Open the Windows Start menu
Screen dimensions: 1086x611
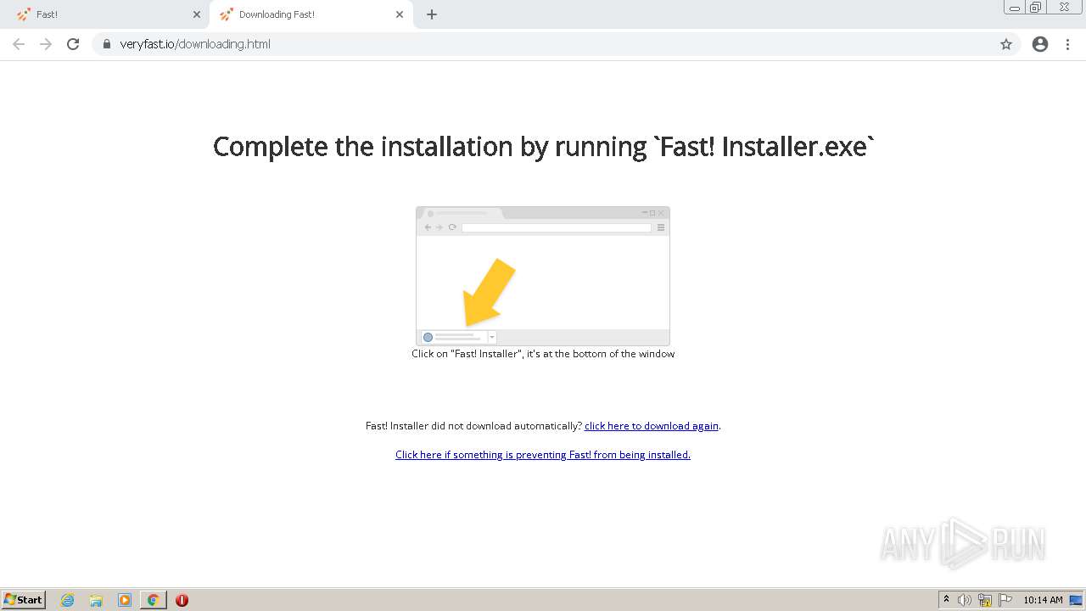(x=24, y=599)
